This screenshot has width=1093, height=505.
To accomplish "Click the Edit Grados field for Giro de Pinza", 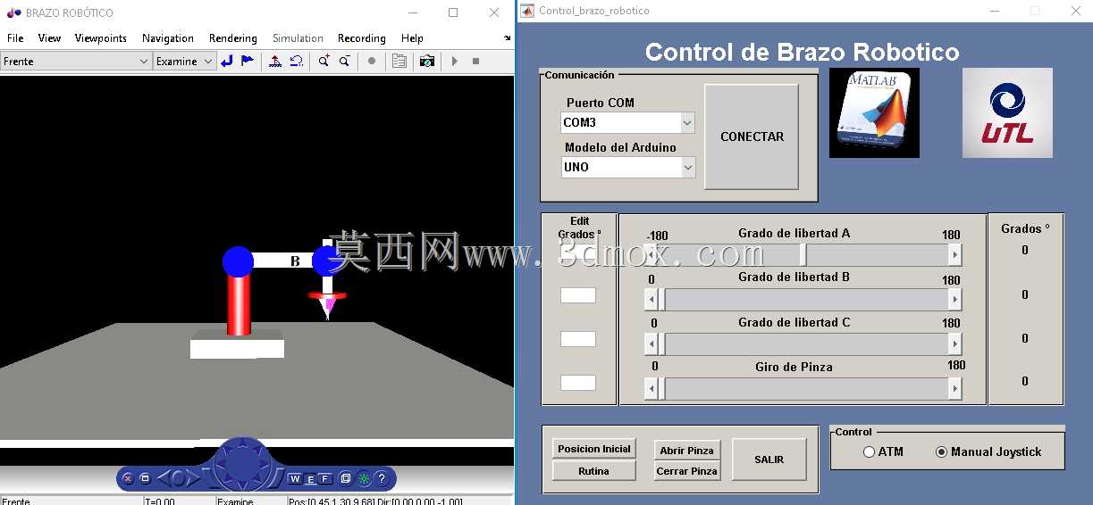I will (577, 382).
